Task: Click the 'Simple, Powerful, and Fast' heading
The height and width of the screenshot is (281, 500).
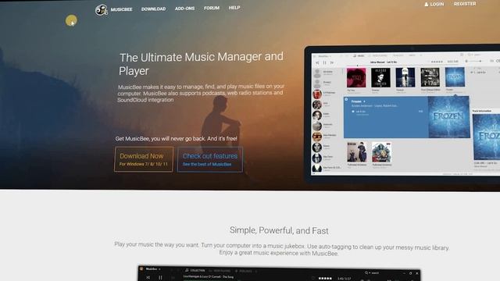Action: pos(279,230)
